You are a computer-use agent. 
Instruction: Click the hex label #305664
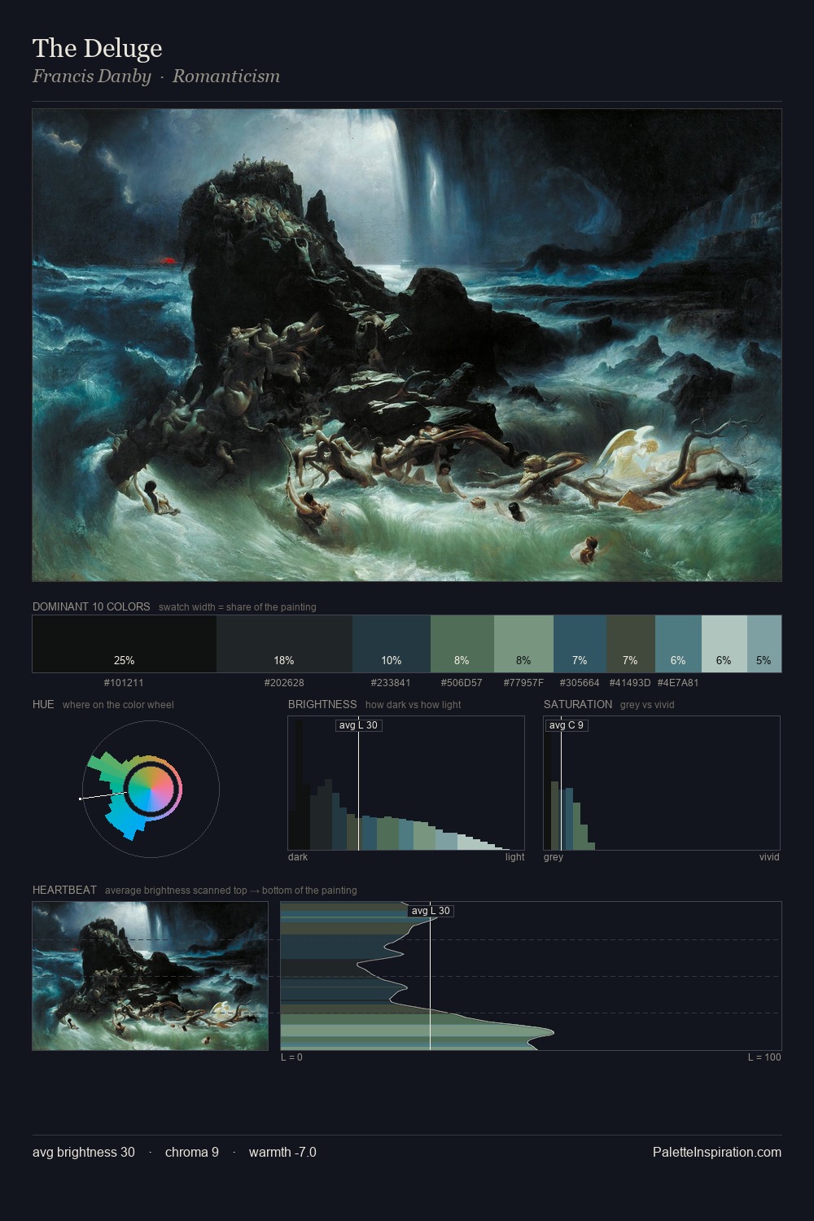click(x=580, y=683)
